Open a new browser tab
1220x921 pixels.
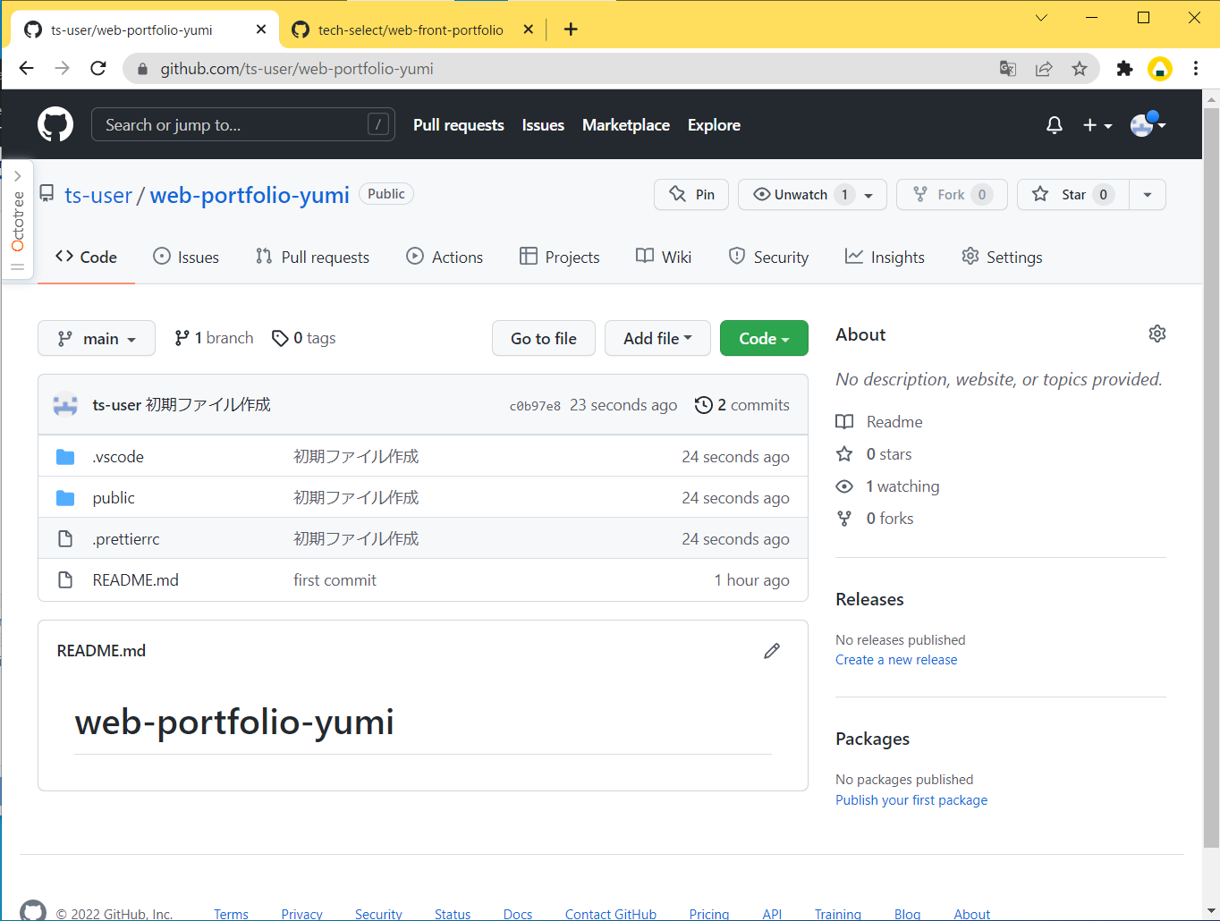click(571, 30)
